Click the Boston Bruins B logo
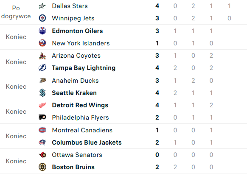Viewport: 247px width, 176px height. pyautogui.click(x=42, y=167)
